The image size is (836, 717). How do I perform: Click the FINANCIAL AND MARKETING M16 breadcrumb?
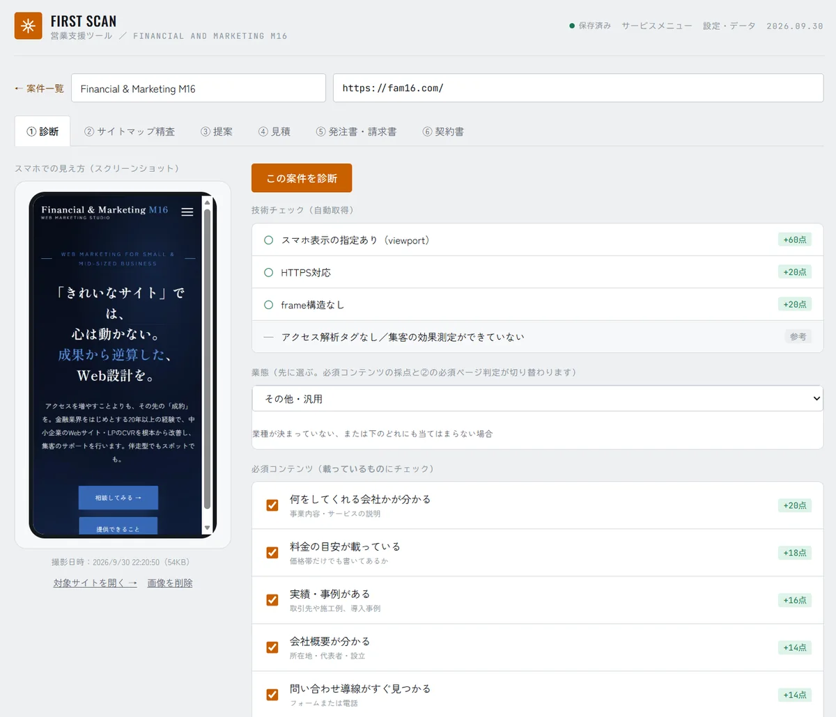pyautogui.click(x=210, y=36)
